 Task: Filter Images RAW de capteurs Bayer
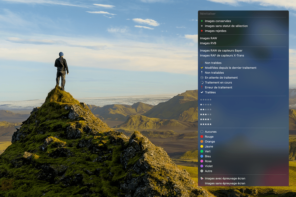click(221, 50)
